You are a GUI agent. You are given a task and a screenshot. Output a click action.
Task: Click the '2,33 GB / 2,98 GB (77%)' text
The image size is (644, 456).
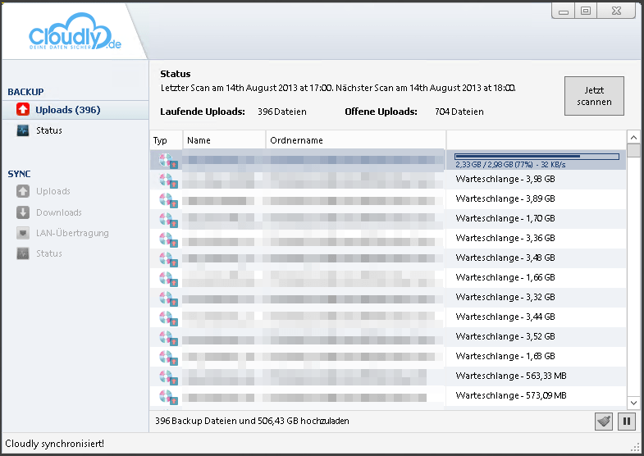click(494, 165)
